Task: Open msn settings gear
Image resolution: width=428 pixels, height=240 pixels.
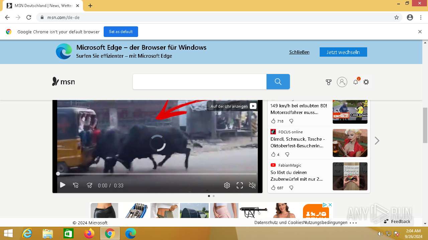Action: click(x=366, y=82)
